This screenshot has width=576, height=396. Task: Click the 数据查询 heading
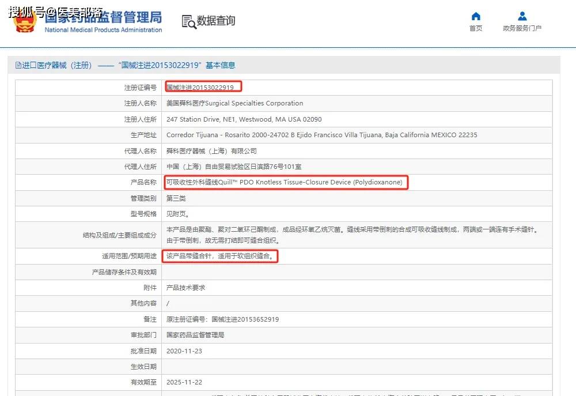[x=215, y=21]
